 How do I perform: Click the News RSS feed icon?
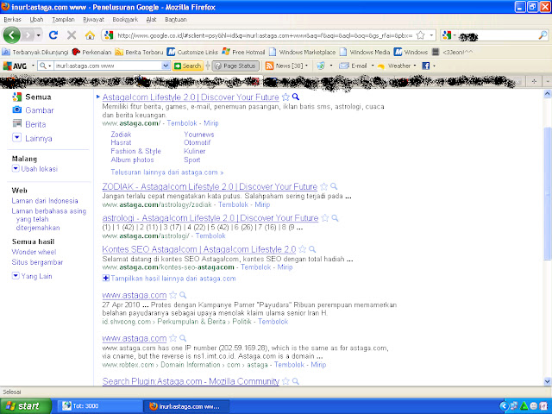pos(269,66)
